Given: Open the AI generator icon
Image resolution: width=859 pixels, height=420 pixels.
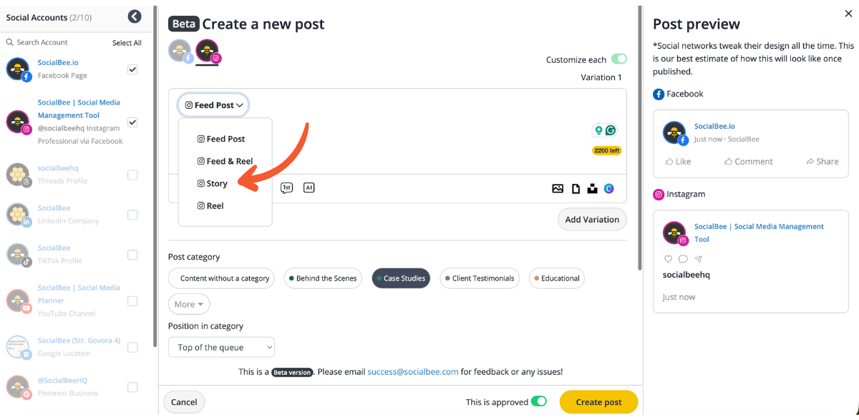Looking at the screenshot, I should 309,187.
